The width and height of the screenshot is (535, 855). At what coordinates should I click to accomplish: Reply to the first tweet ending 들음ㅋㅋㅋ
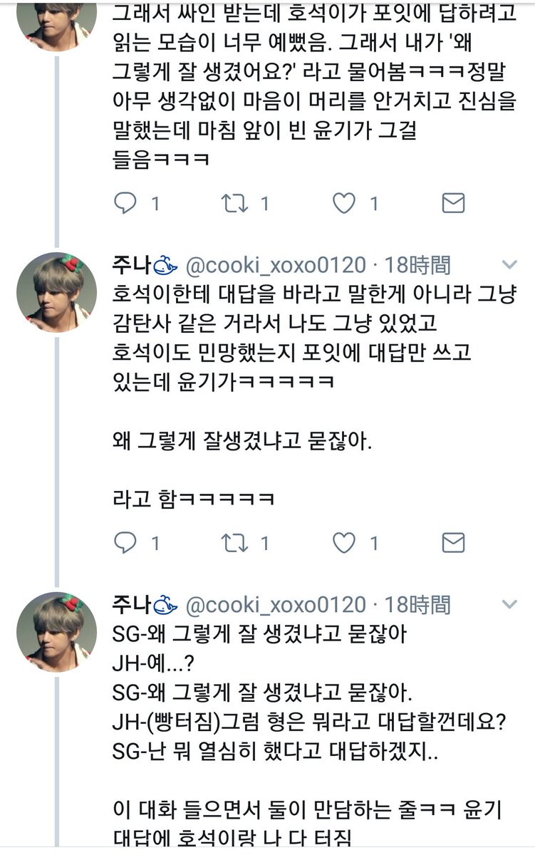(x=125, y=204)
